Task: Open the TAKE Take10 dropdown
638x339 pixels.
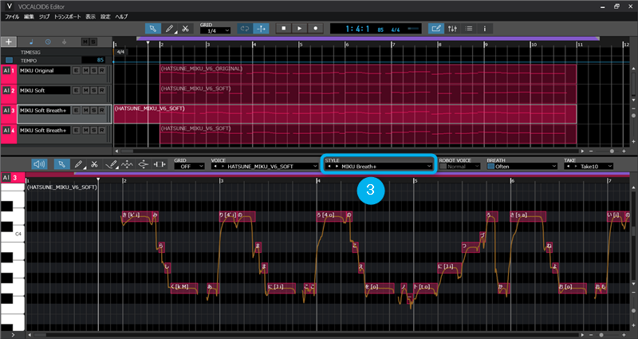Action: point(589,167)
